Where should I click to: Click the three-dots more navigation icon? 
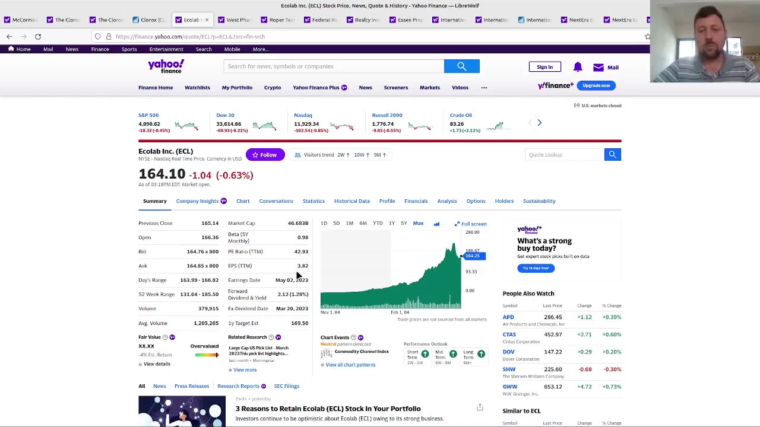(x=484, y=88)
